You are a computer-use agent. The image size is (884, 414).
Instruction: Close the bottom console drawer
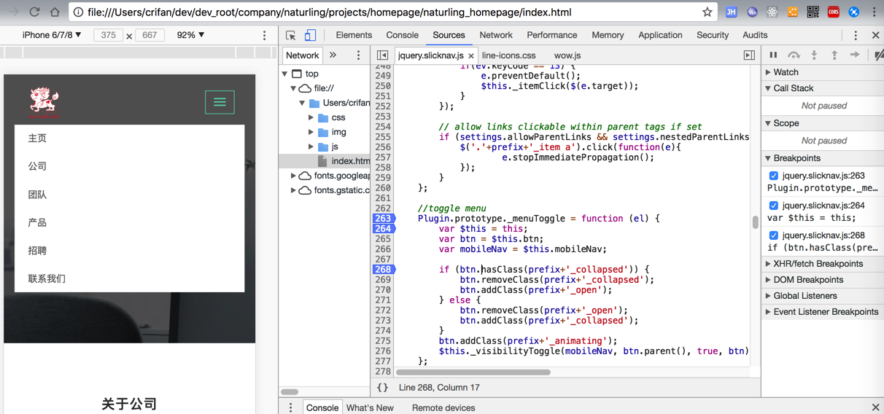pyautogui.click(x=875, y=407)
